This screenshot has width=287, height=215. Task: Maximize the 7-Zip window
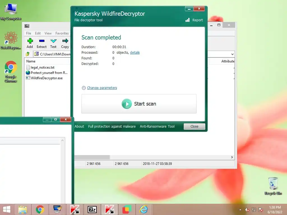pos(219,25)
